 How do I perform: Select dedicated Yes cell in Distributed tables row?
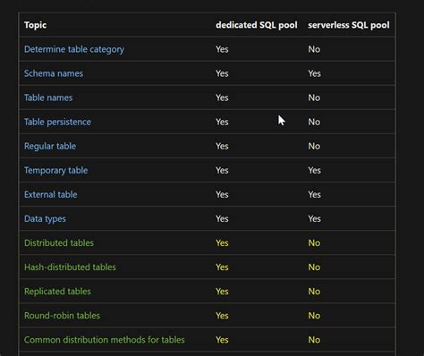click(x=222, y=242)
